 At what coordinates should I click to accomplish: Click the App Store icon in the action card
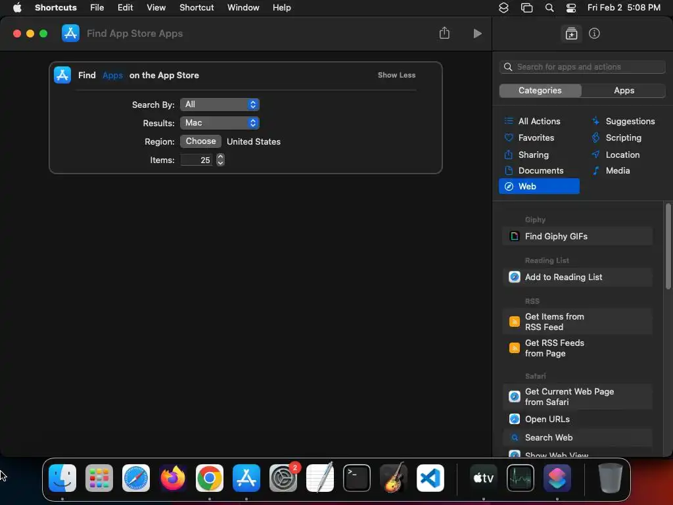tap(62, 75)
